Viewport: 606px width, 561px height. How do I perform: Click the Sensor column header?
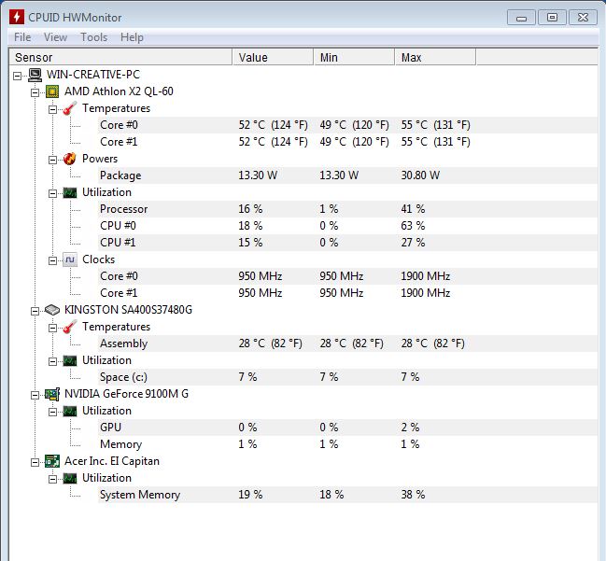tap(120, 57)
